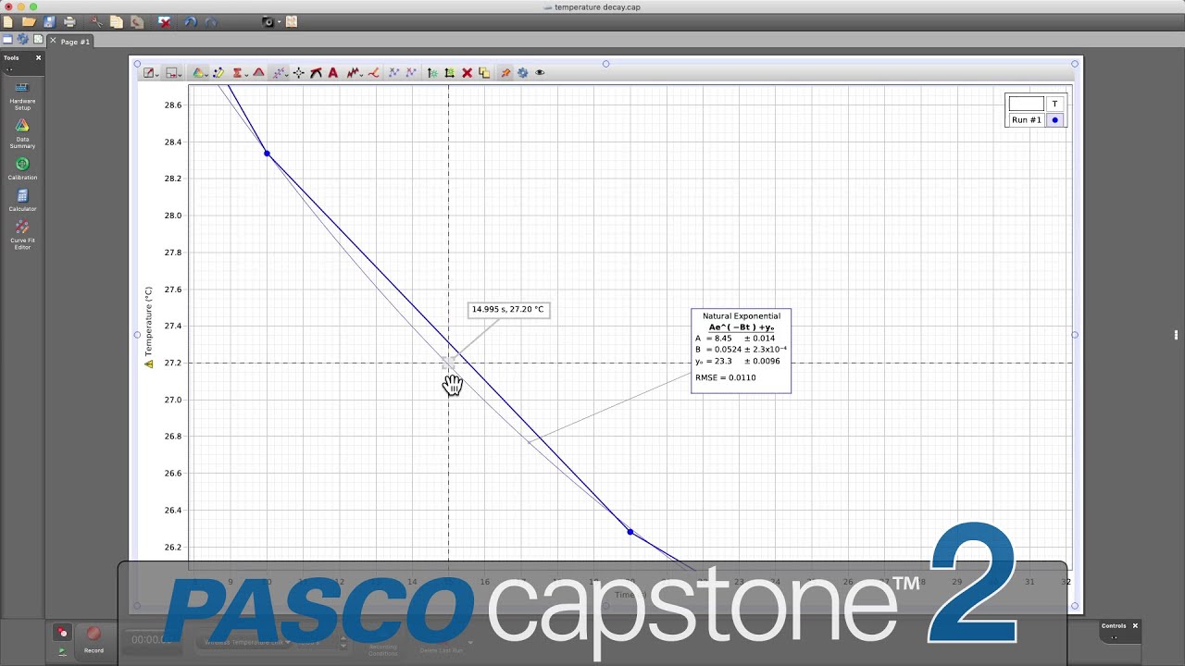
Task: Toggle statistics display with sigma icon
Action: tap(237, 72)
